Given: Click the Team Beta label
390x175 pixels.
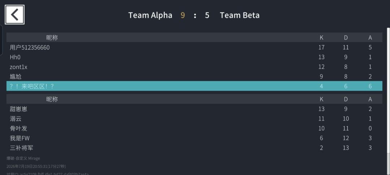Looking at the screenshot, I should (x=239, y=15).
